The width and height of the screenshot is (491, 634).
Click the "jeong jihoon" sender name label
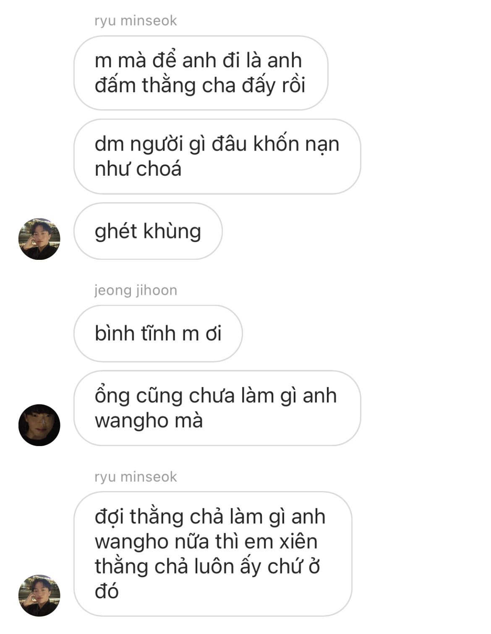pos(136,291)
